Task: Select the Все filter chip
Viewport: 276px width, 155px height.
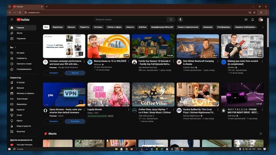Action: point(46,27)
